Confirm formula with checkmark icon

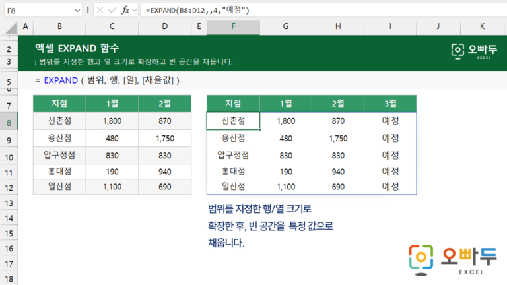pos(112,11)
